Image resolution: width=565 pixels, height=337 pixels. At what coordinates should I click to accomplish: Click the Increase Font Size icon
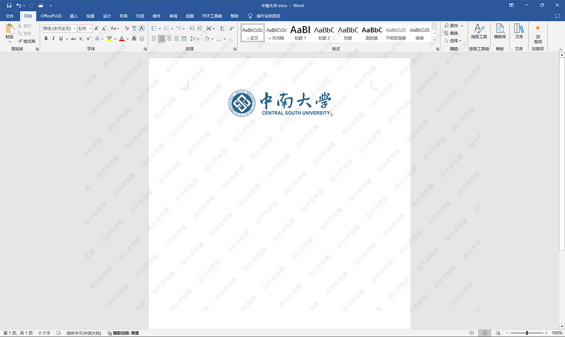pyautogui.click(x=96, y=29)
